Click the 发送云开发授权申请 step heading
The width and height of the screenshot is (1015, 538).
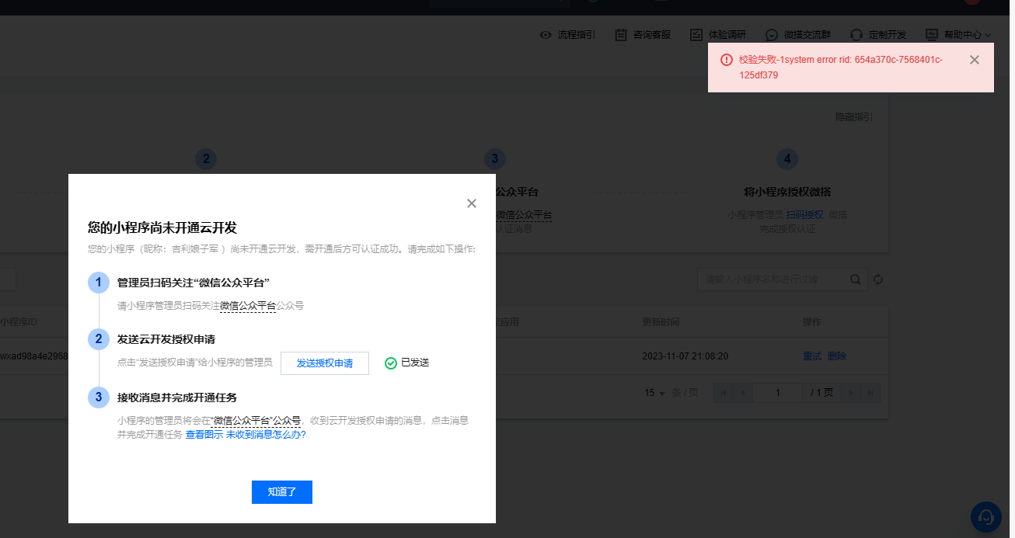point(166,339)
